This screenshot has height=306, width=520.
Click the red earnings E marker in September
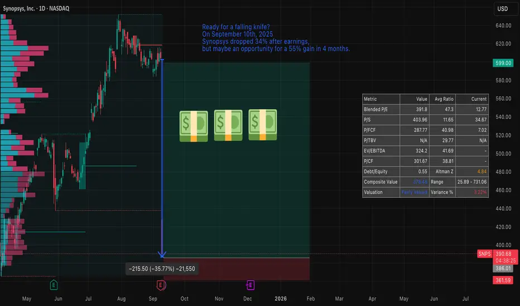click(x=161, y=285)
